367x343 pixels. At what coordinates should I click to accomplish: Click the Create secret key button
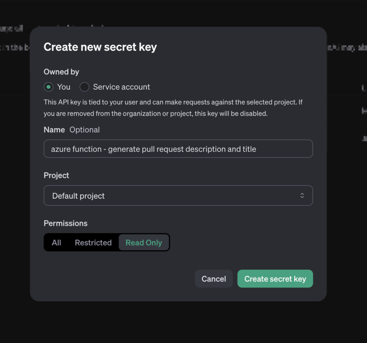click(x=275, y=278)
